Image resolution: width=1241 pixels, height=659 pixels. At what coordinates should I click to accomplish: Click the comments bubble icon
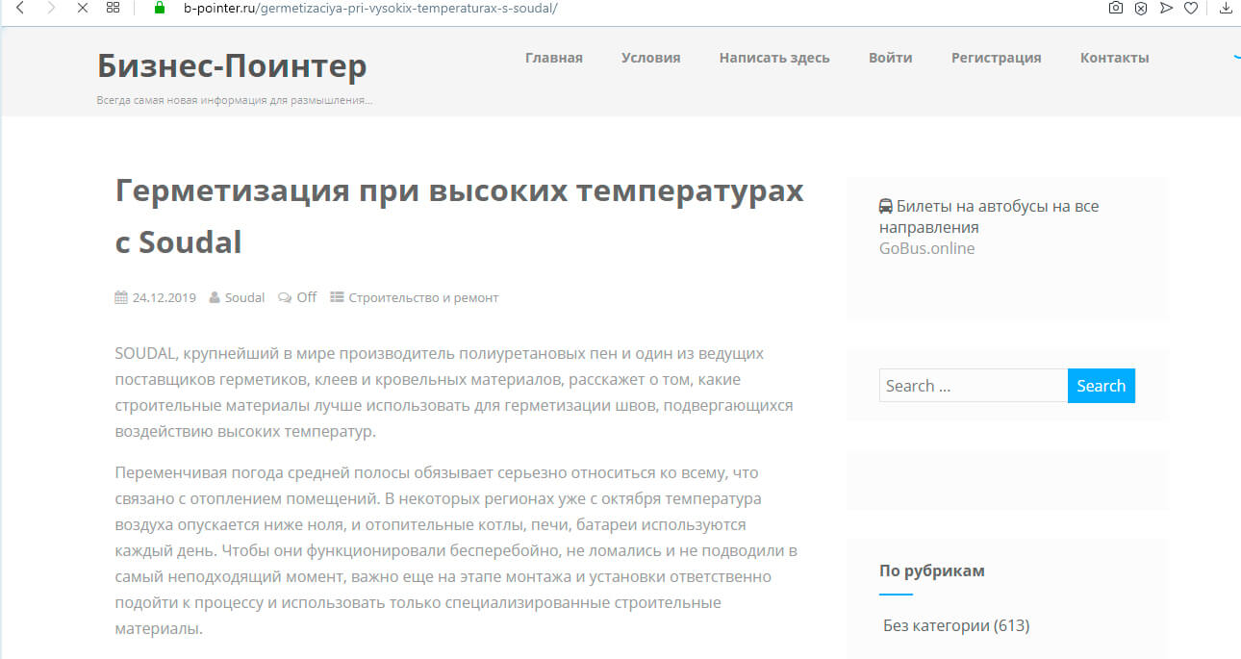pos(285,297)
